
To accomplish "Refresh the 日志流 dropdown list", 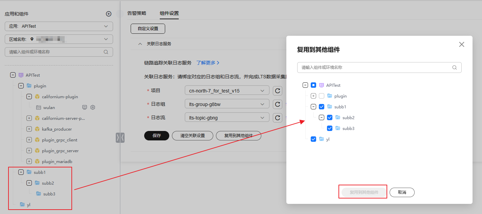I will pos(277,117).
